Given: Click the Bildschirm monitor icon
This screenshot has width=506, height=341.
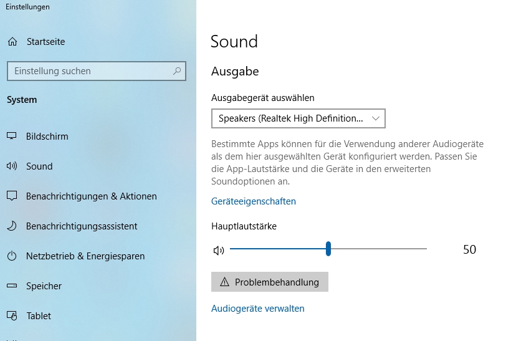Looking at the screenshot, I should click(12, 136).
